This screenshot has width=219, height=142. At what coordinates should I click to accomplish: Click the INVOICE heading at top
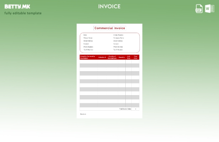coord(109,6)
